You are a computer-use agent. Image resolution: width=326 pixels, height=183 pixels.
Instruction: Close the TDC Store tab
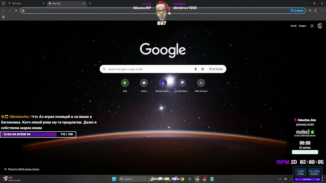43,4
